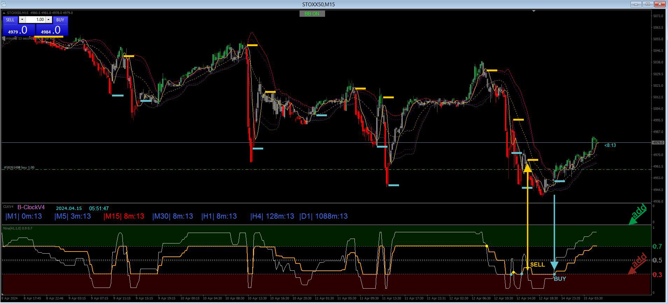The image size is (668, 304).
Task: Click the STOXX50,M15 OHLC header text
Action: tap(40, 13)
